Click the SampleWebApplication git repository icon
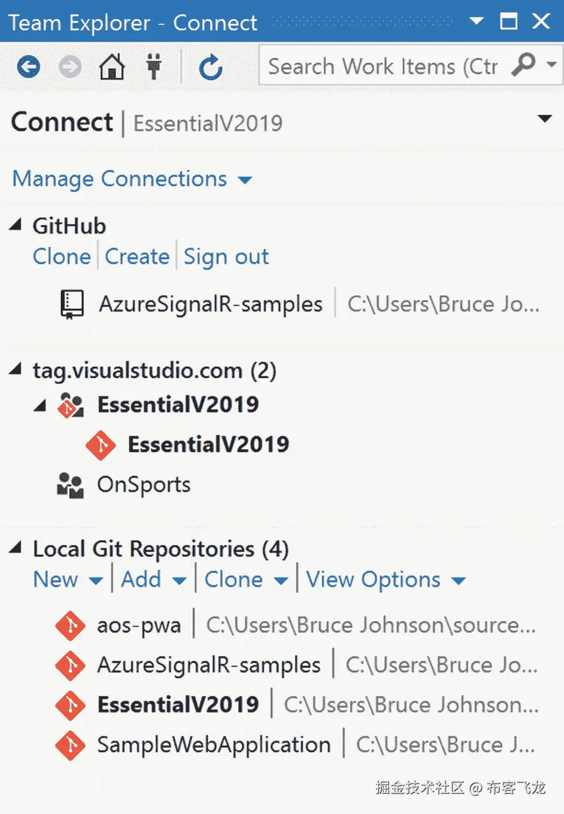This screenshot has width=564, height=814. (x=70, y=745)
